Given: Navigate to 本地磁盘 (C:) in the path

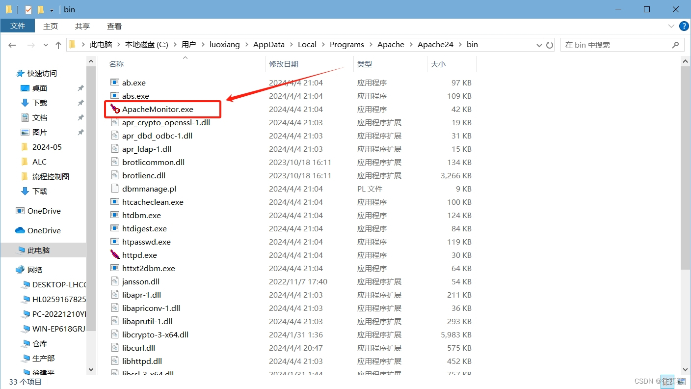Looking at the screenshot, I should click(147, 45).
